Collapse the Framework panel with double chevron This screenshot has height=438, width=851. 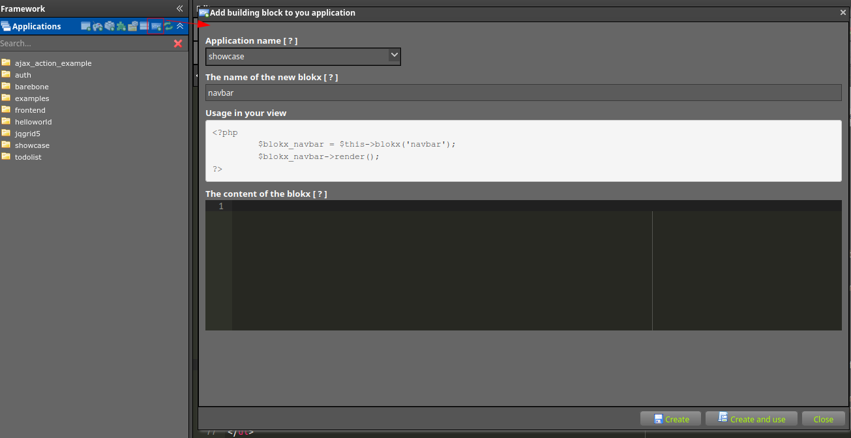click(x=180, y=8)
